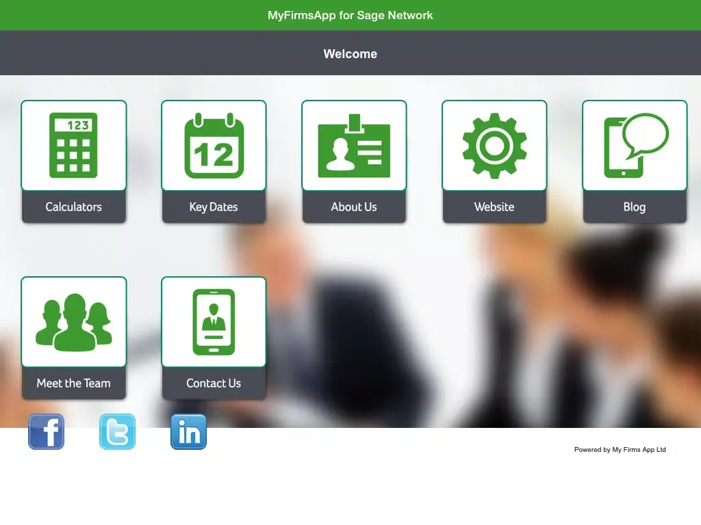The width and height of the screenshot is (701, 525).
Task: Click the 'Welcome' heading text
Action: [350, 53]
